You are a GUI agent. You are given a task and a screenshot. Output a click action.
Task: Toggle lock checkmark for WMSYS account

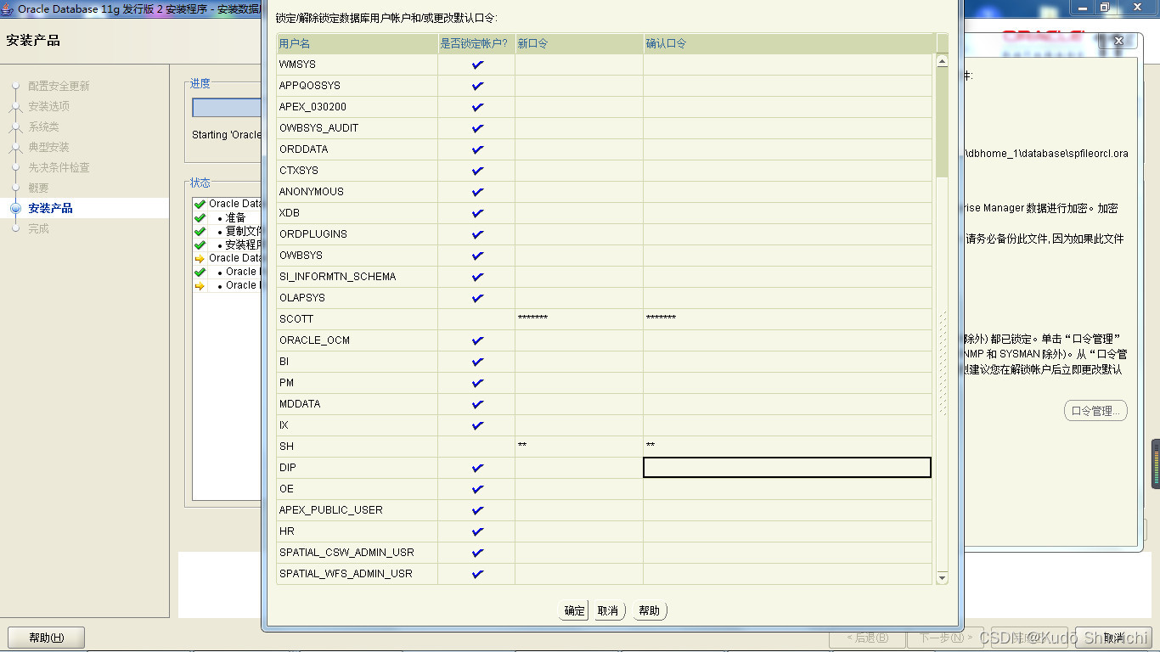click(x=477, y=65)
